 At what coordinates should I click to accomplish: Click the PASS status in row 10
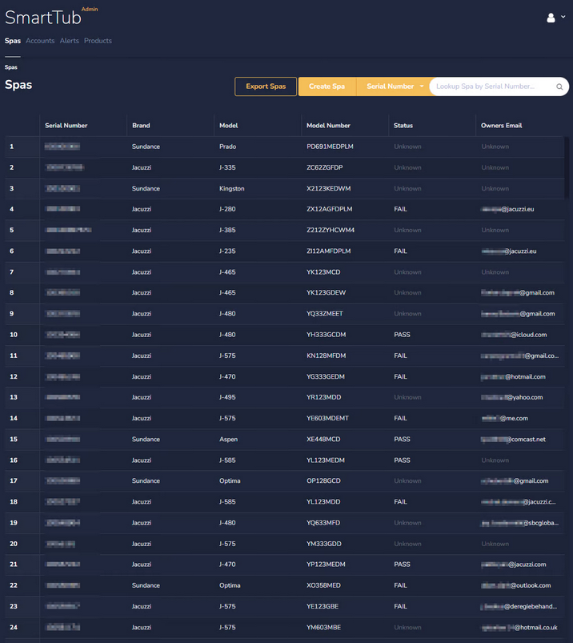(402, 335)
